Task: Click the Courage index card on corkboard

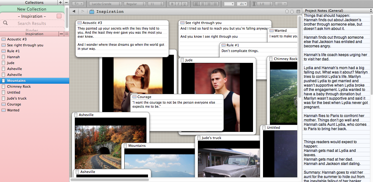Action: tap(177, 112)
